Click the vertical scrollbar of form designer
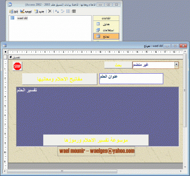The image size is (190, 176). [185, 90]
